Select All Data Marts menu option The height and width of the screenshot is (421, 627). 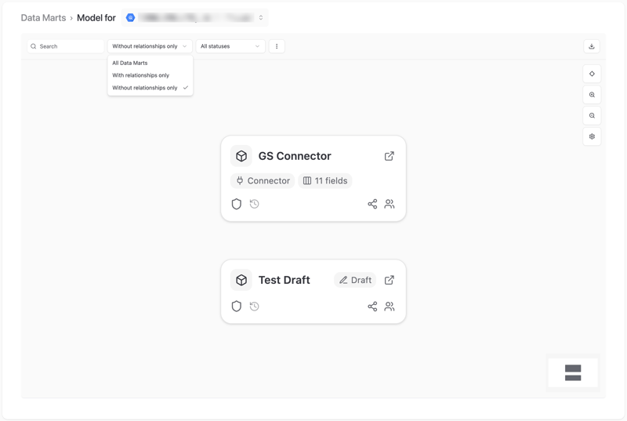click(x=150, y=63)
